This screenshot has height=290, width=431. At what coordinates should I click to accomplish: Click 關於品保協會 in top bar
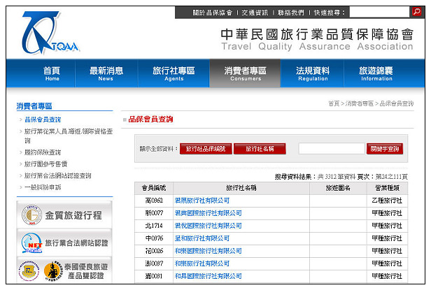(213, 13)
